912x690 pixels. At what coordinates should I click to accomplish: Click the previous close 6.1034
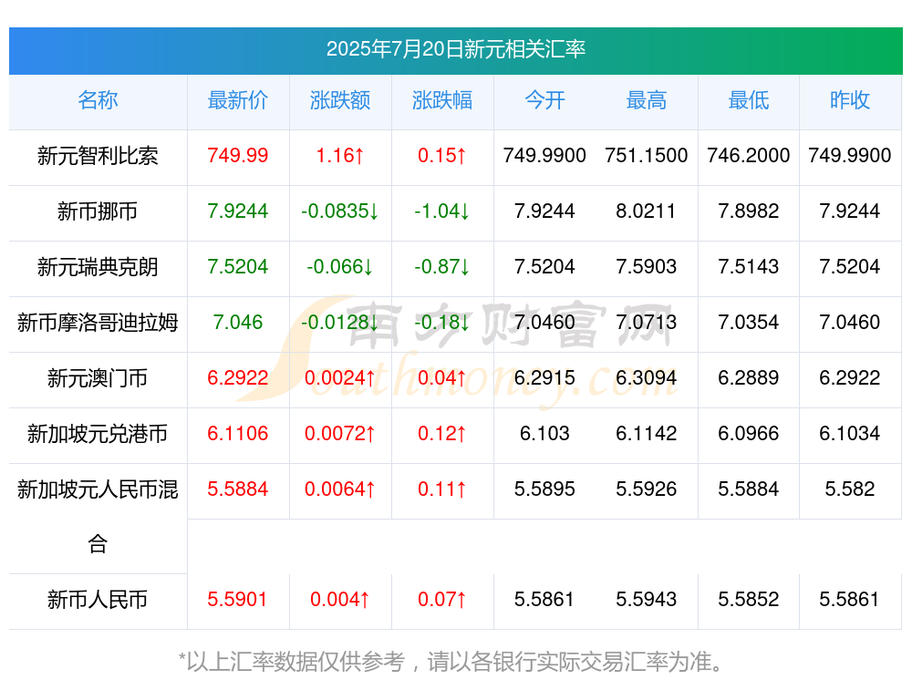[x=850, y=434]
